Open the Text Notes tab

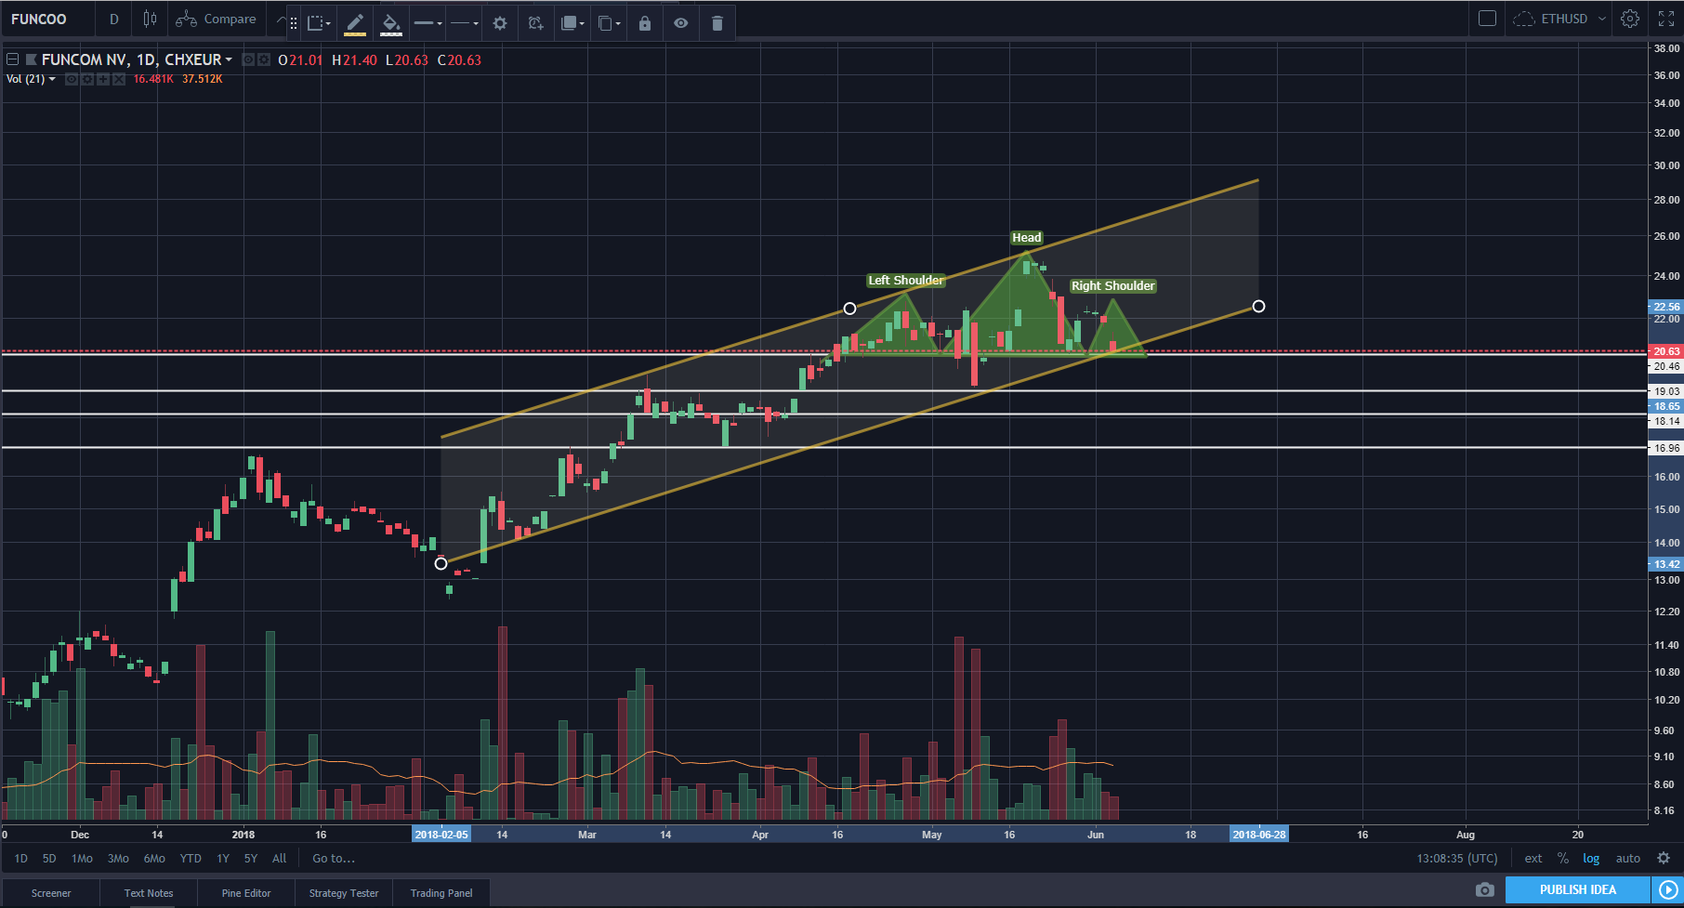click(x=149, y=893)
